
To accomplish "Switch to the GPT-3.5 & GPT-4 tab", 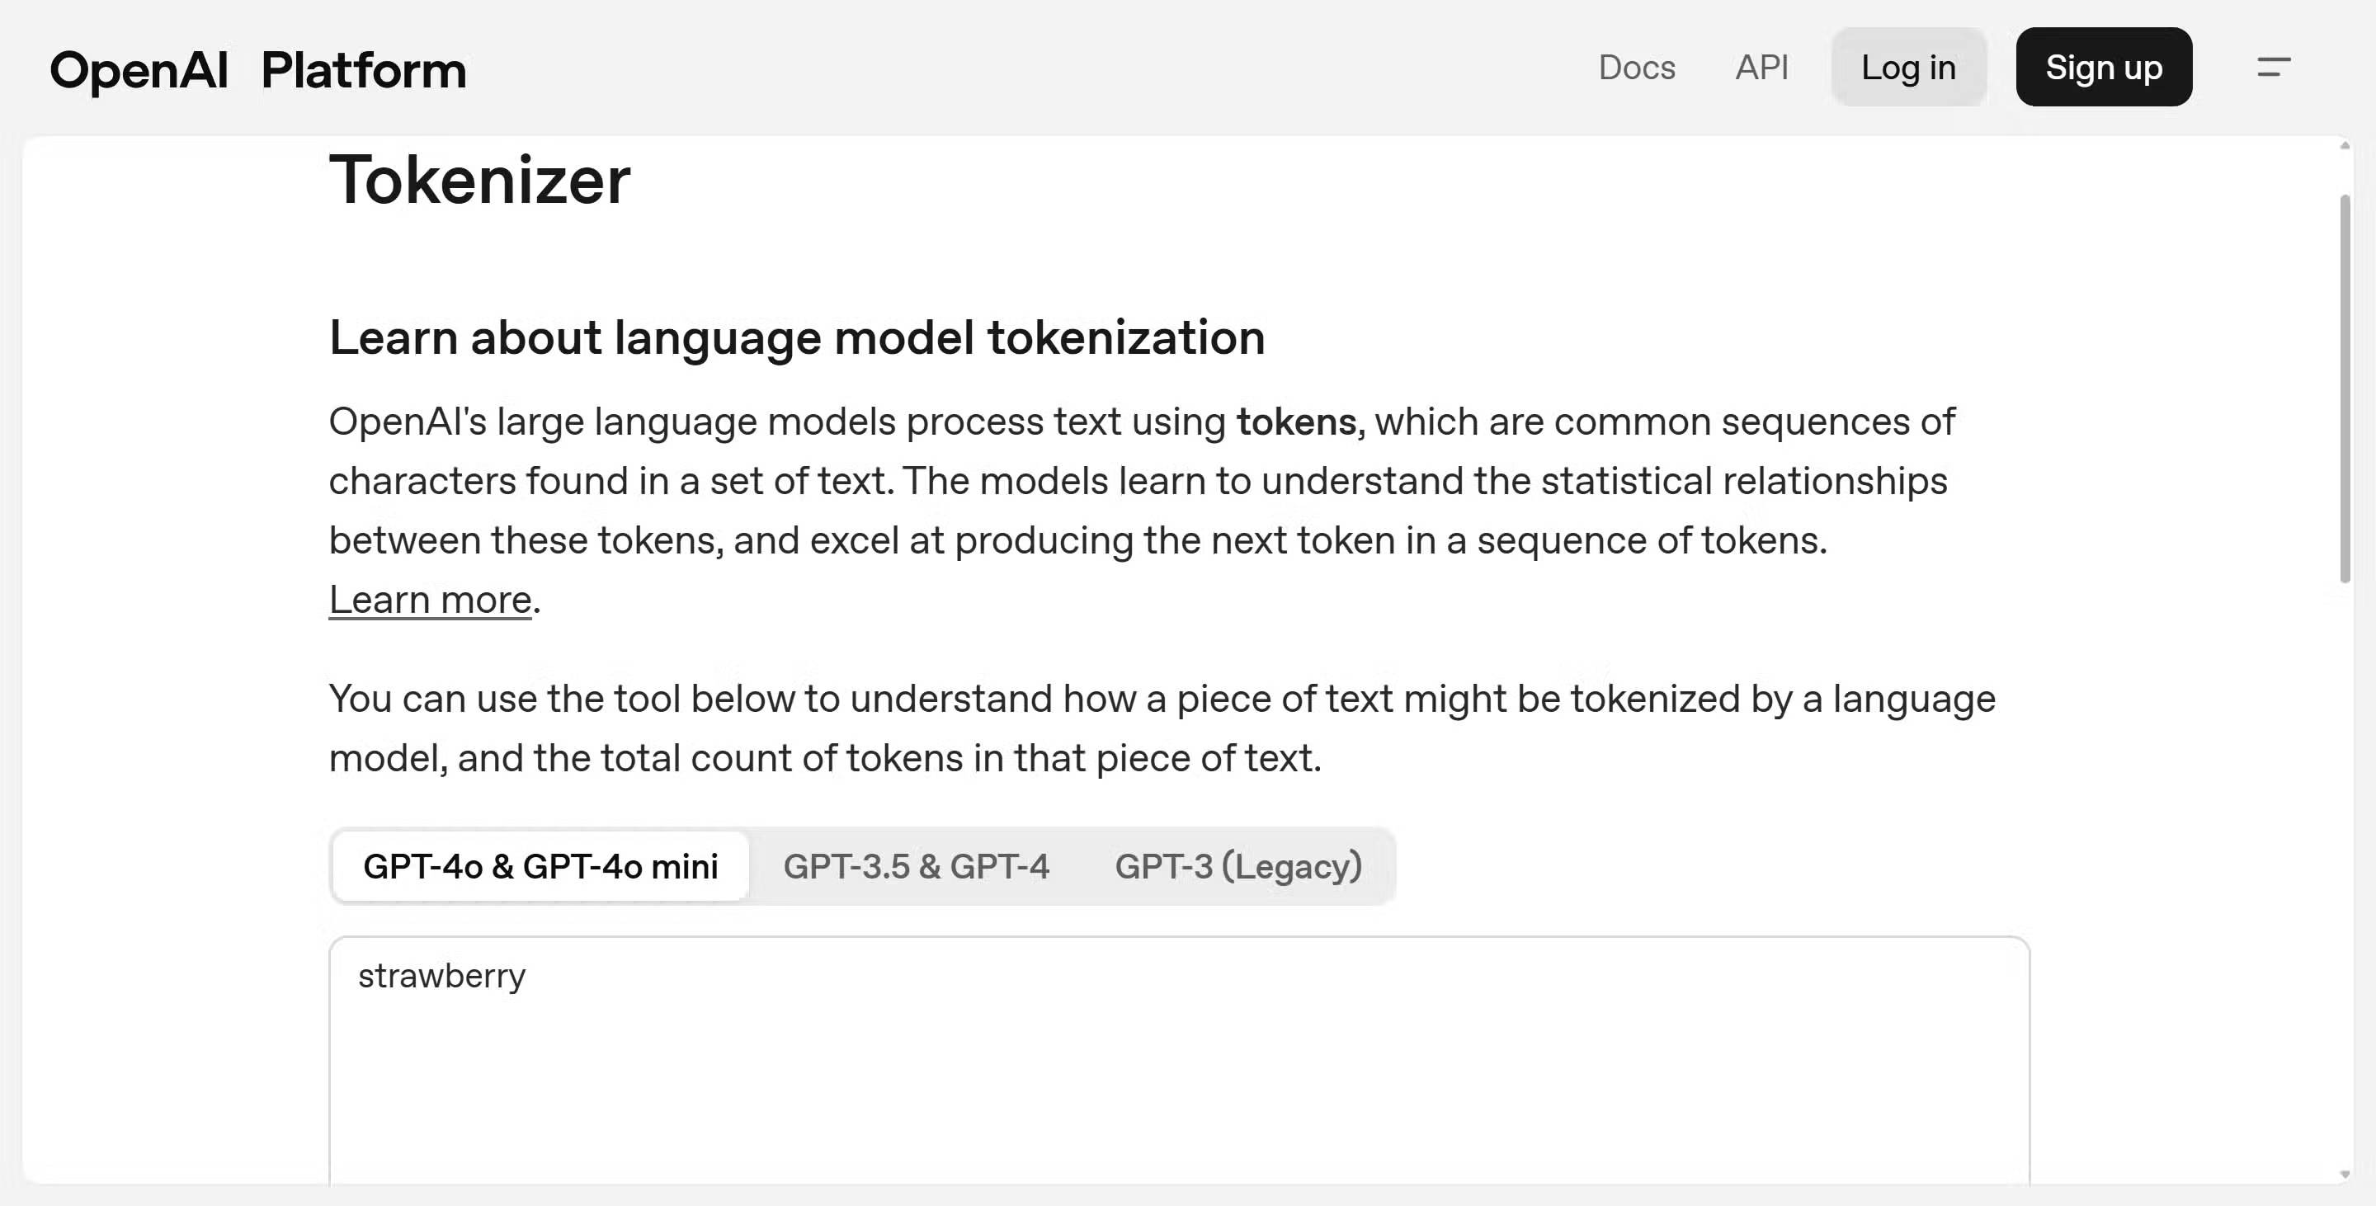I will click(916, 867).
